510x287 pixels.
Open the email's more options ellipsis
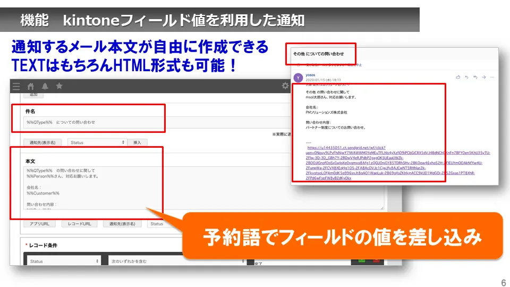pyautogui.click(x=492, y=77)
